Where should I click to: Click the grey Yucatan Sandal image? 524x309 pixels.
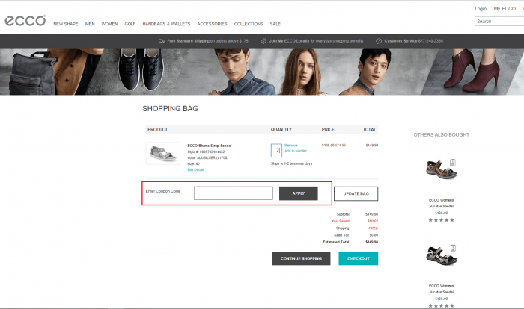441,255
